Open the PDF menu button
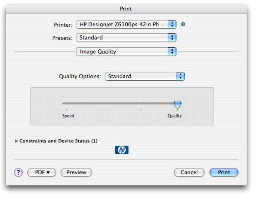The height and width of the screenshot is (199, 260). tap(41, 172)
